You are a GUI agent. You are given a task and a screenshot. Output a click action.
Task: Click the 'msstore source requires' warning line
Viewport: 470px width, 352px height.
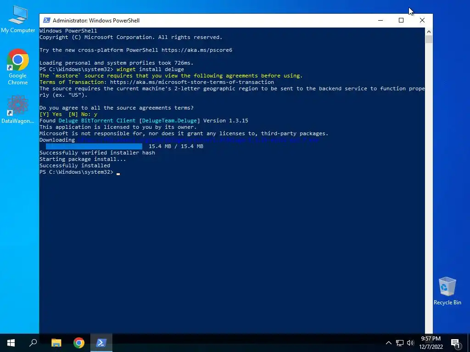tap(171, 76)
